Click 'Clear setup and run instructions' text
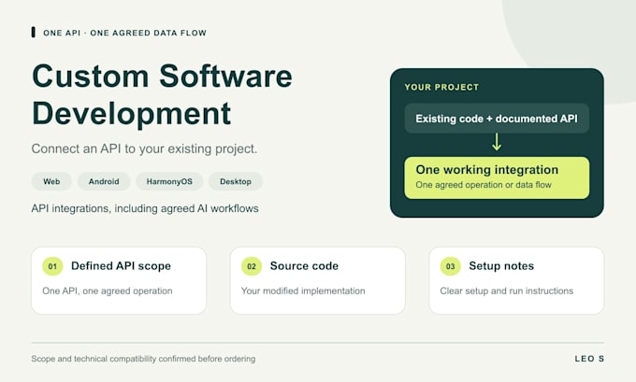The width and height of the screenshot is (636, 382). (507, 290)
